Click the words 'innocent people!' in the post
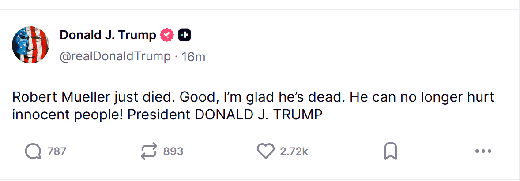 pos(67,115)
